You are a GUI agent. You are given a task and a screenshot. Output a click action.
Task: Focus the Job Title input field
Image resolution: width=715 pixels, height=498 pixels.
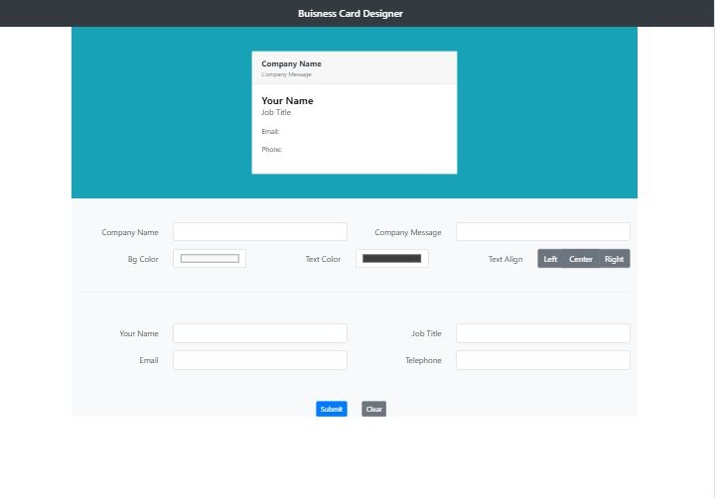click(542, 333)
